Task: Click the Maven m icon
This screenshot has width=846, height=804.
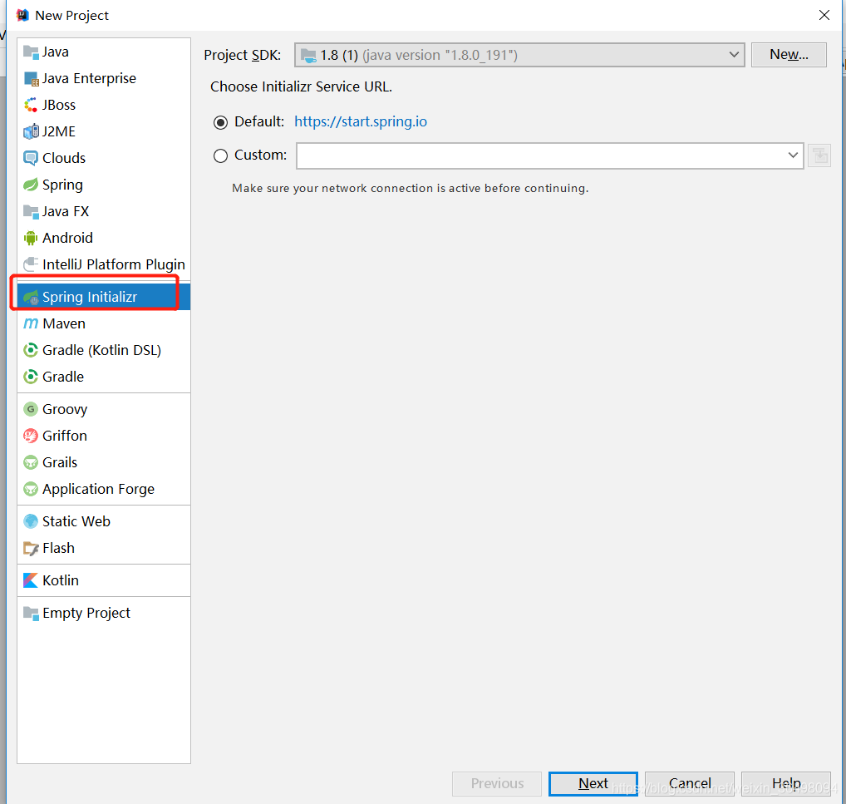Action: 31,323
